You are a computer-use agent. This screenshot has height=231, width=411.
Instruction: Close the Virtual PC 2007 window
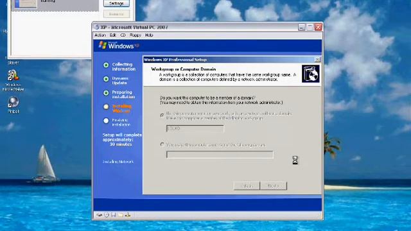(319, 27)
